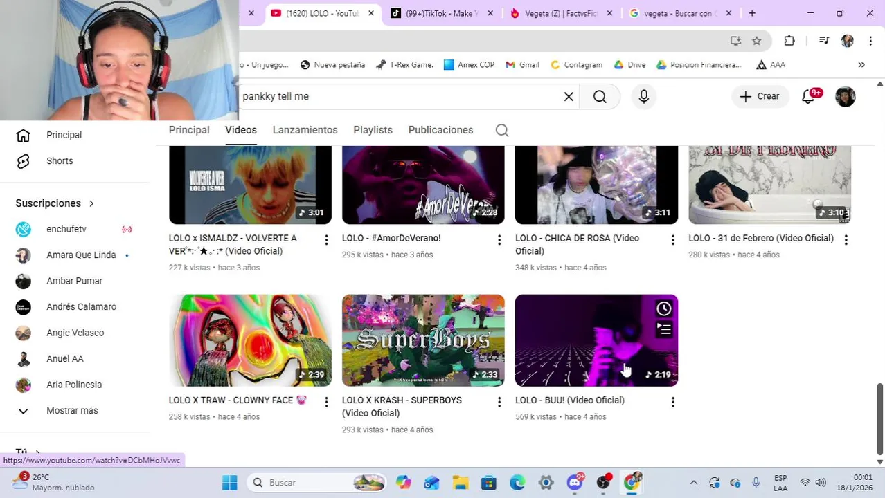Image resolution: width=885 pixels, height=498 pixels.
Task: Open options for CLOWNY FACE video
Action: [x=326, y=402]
